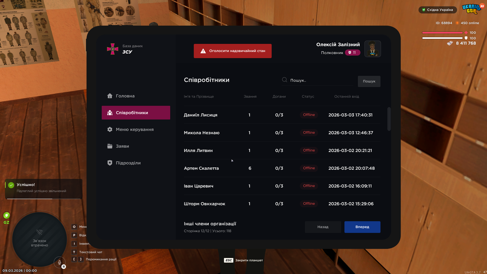Select the Співробітники menu item
The width and height of the screenshot is (487, 274).
tap(136, 113)
